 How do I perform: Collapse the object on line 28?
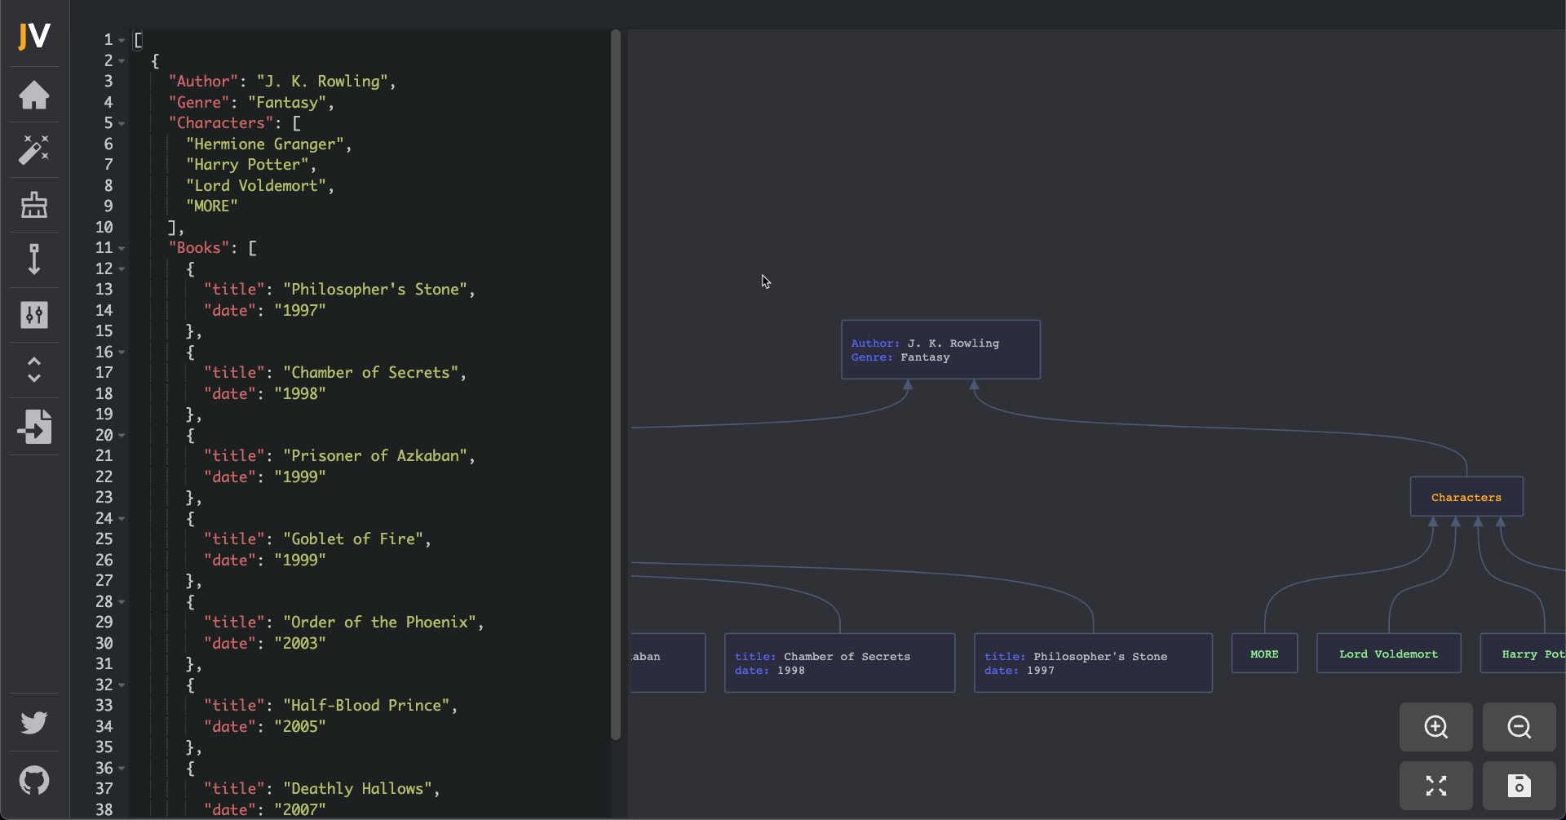[122, 602]
